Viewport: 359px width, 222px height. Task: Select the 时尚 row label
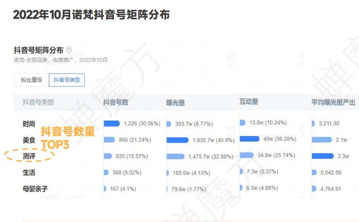point(29,124)
